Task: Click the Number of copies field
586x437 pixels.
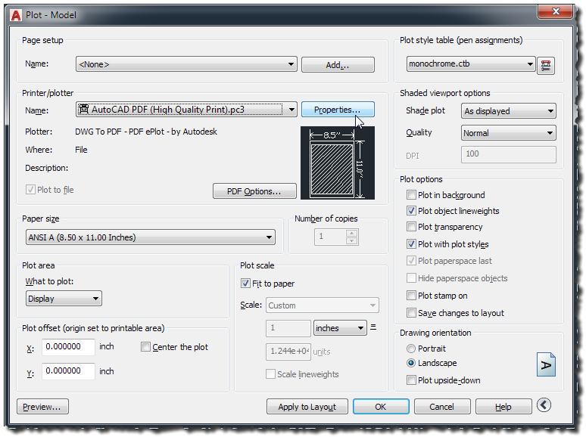Action: [331, 237]
